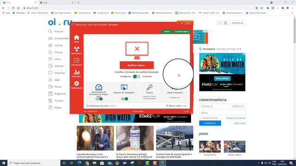Click the VEJA AGORA button in High Water ad
This screenshot has width=296, height=166.
(x=222, y=78)
